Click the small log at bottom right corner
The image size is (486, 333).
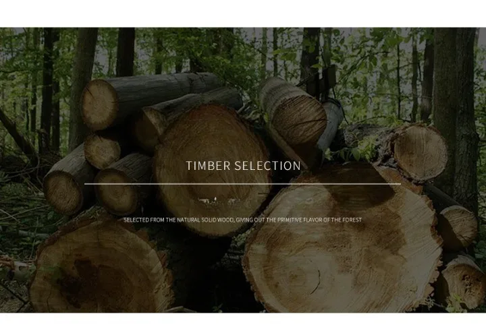click(x=462, y=282)
